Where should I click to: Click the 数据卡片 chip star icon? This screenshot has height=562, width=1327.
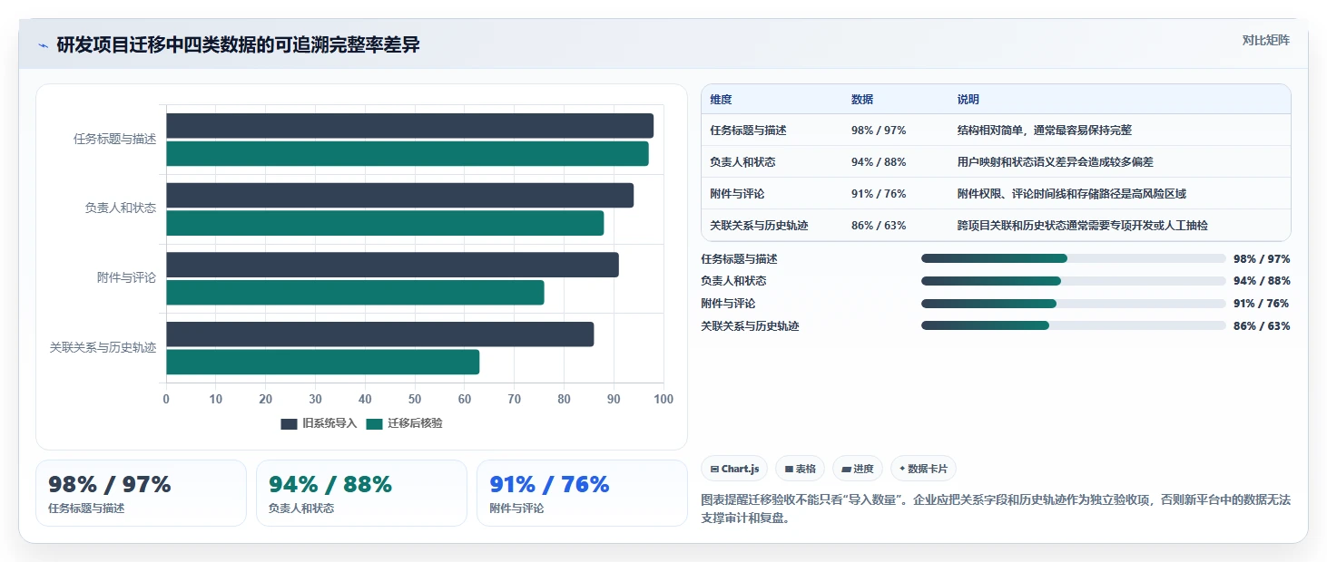coord(902,469)
